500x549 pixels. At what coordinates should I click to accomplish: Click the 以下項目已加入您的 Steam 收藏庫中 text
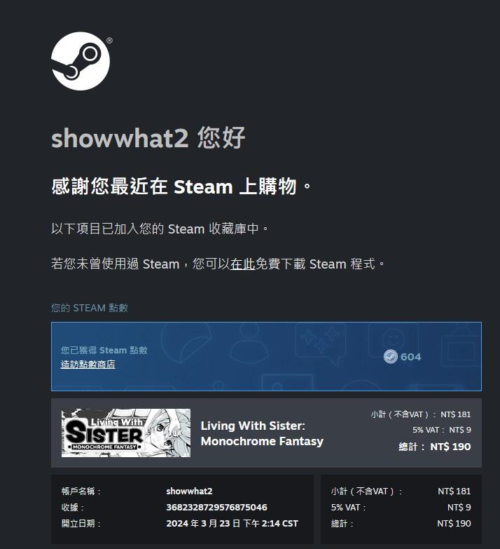160,229
